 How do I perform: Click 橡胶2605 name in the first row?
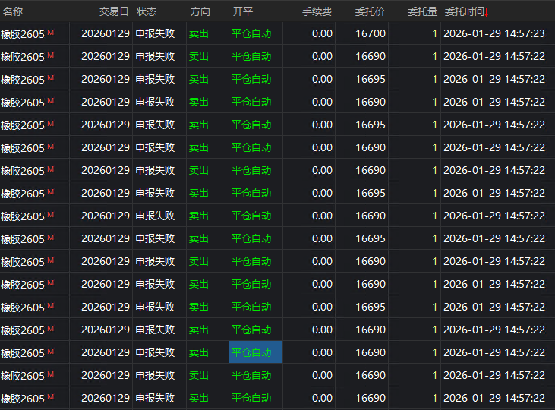[x=23, y=34]
